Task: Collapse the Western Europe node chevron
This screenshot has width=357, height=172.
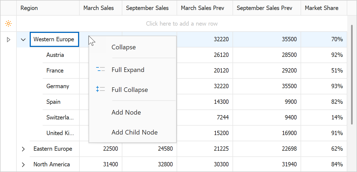Action: 23,40
